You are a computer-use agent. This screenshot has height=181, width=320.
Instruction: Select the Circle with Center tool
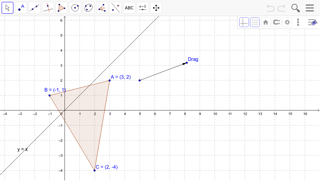click(x=75, y=8)
